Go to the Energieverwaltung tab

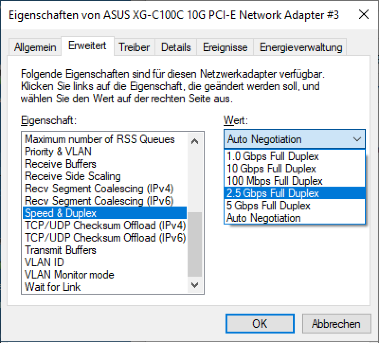click(301, 47)
